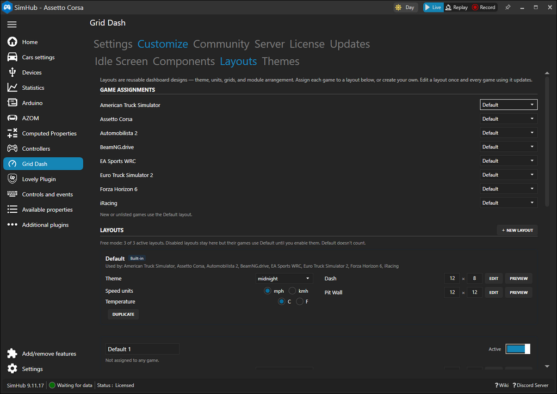Open the midnight theme dropdown
557x394 pixels.
click(284, 278)
